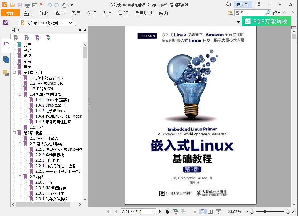This screenshot has height=216, width=298.
Task: Go to previous search result arrow
Action: (284, 13)
